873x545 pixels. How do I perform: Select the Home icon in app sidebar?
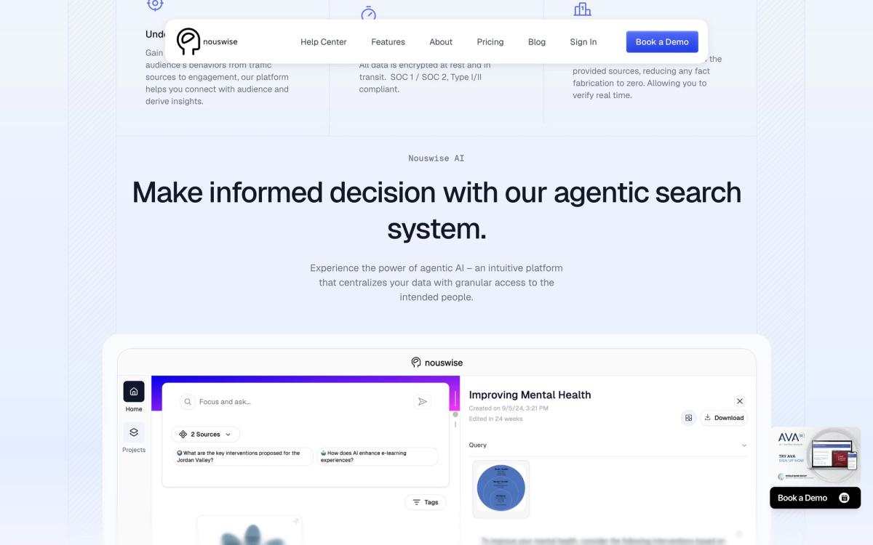click(x=134, y=392)
